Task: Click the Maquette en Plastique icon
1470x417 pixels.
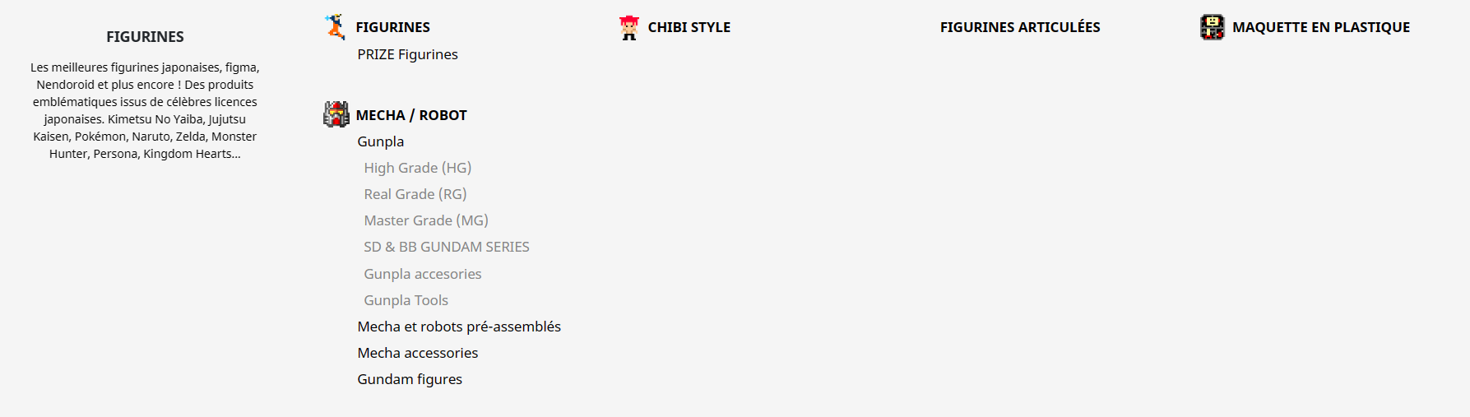Action: tap(1212, 27)
